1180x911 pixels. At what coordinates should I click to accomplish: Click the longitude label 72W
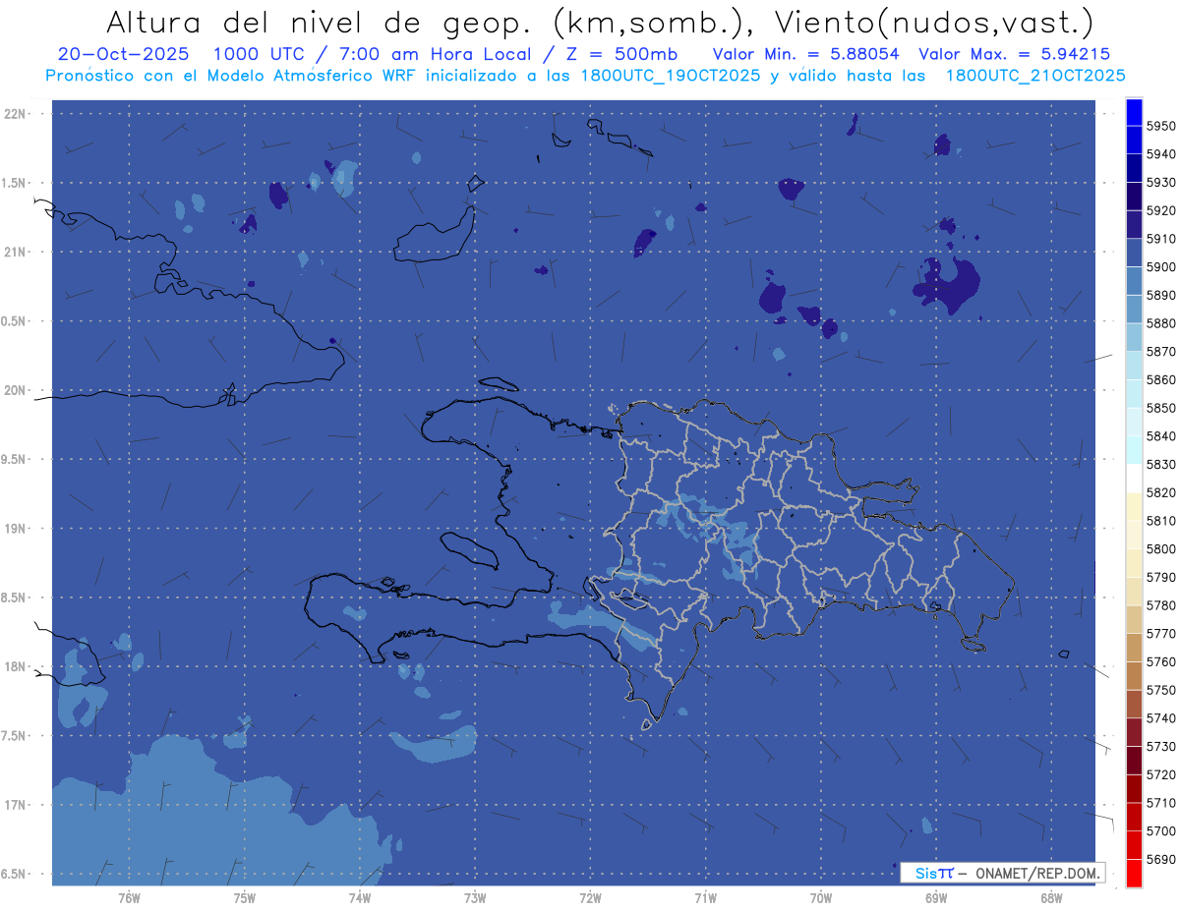[590, 898]
